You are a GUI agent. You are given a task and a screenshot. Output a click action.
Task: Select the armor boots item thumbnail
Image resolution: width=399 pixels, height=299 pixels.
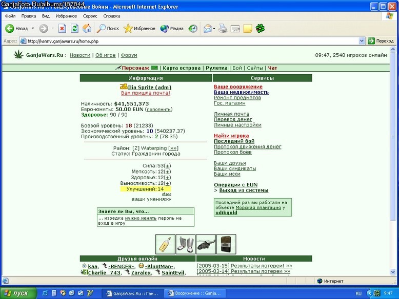click(186, 244)
